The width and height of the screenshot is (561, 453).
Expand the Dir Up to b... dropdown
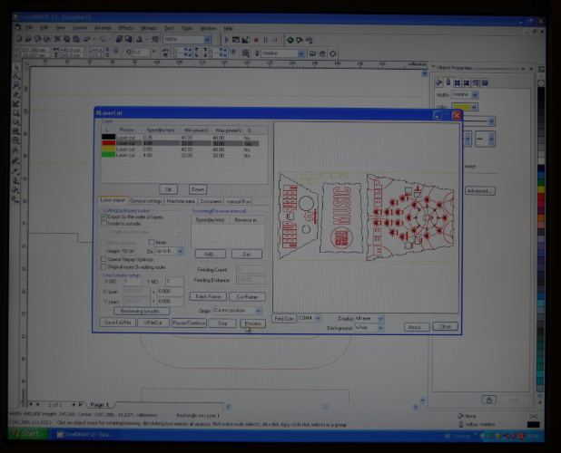coord(180,251)
